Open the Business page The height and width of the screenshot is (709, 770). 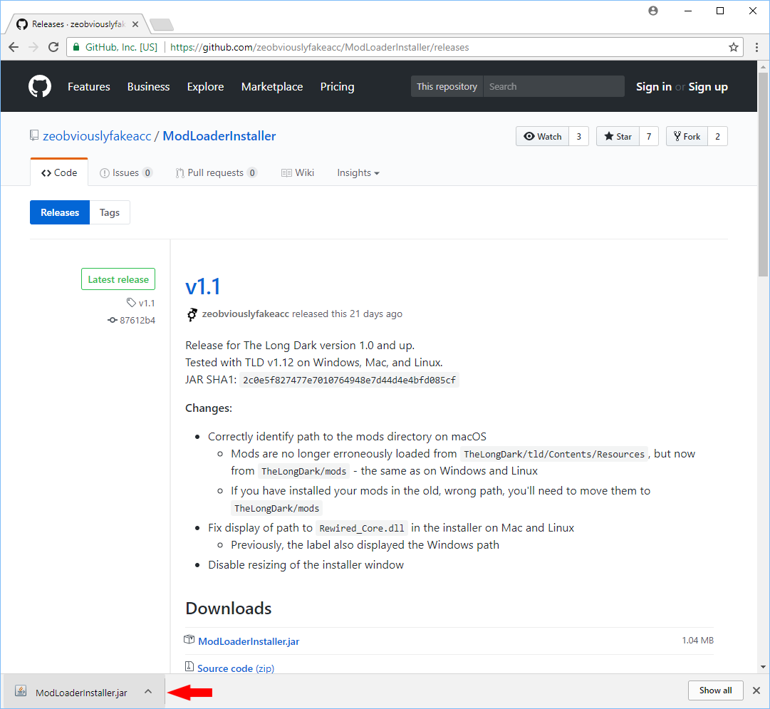[148, 86]
